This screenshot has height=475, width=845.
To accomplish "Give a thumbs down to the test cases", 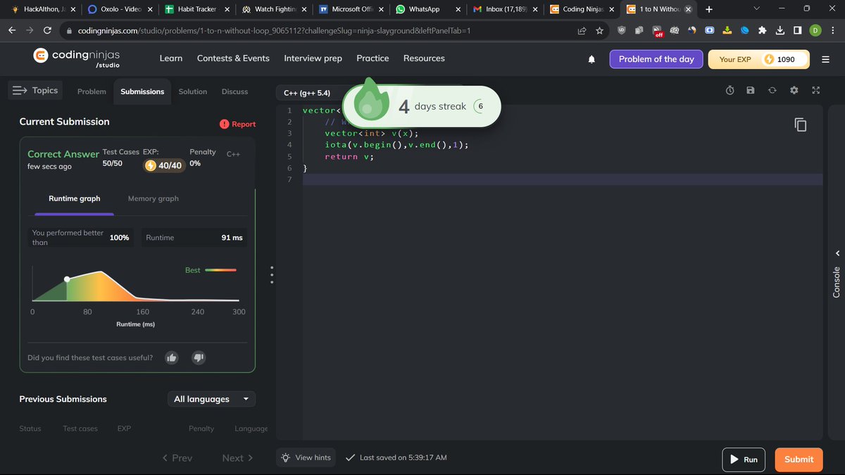I will coord(198,357).
